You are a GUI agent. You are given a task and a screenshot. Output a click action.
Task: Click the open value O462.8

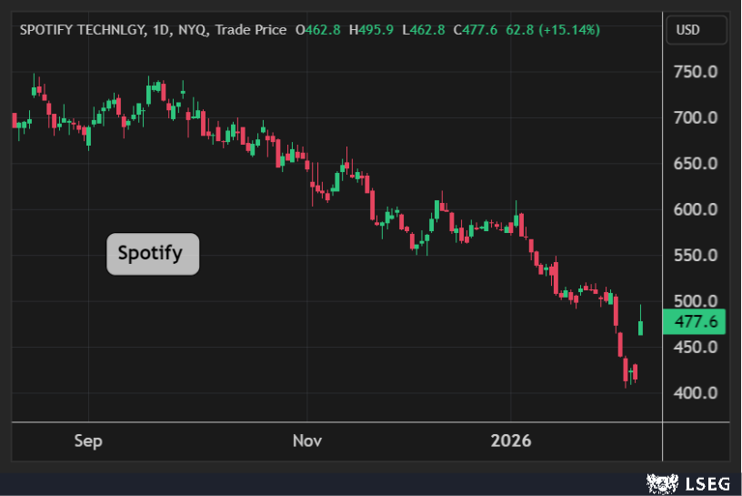[317, 30]
